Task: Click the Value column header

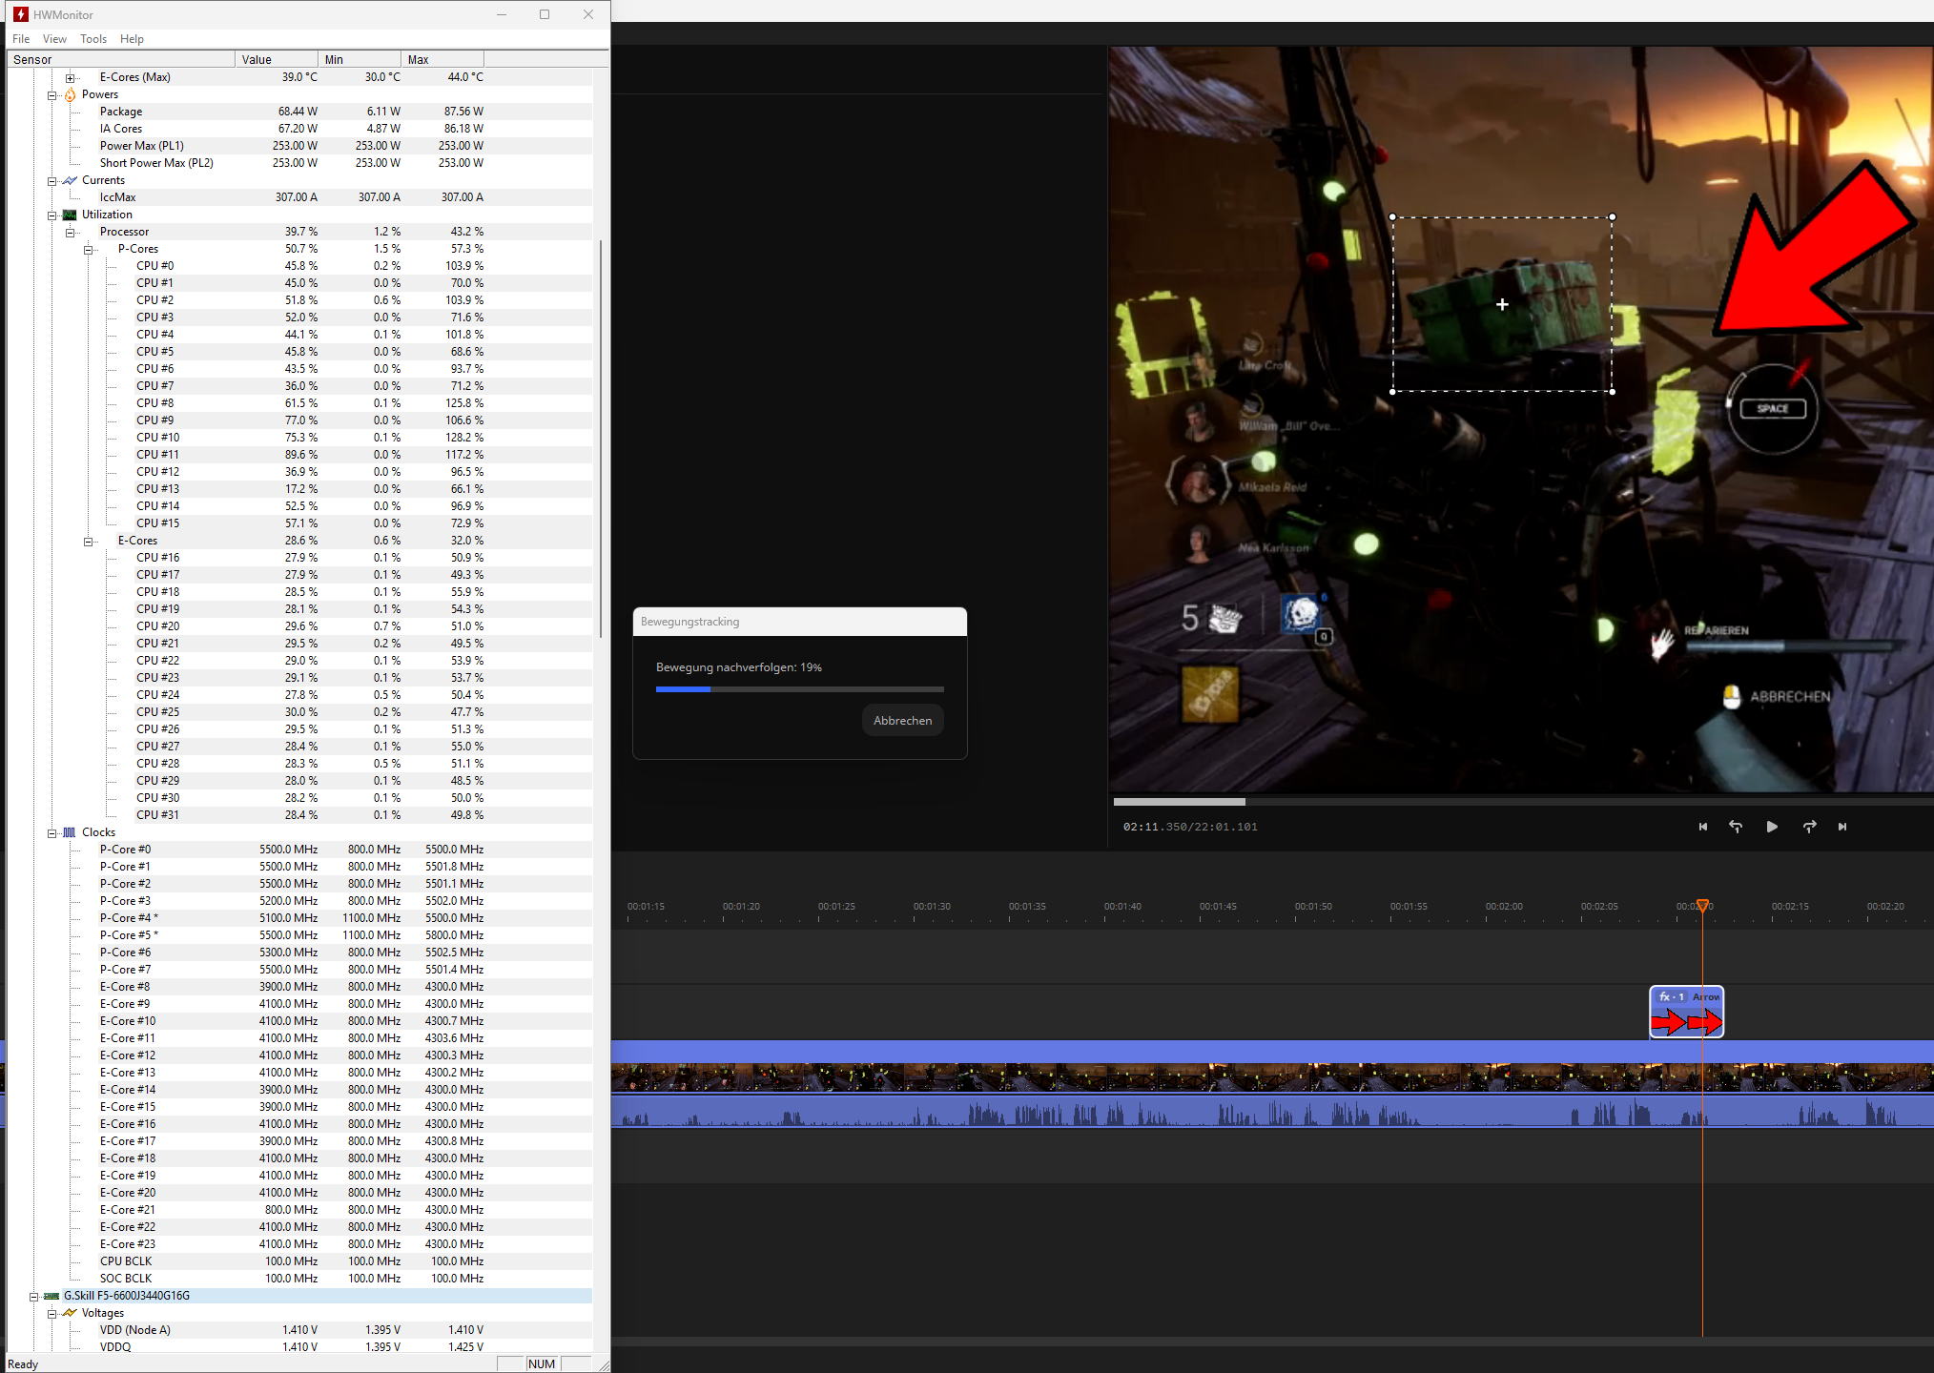Action: pyautogui.click(x=277, y=59)
